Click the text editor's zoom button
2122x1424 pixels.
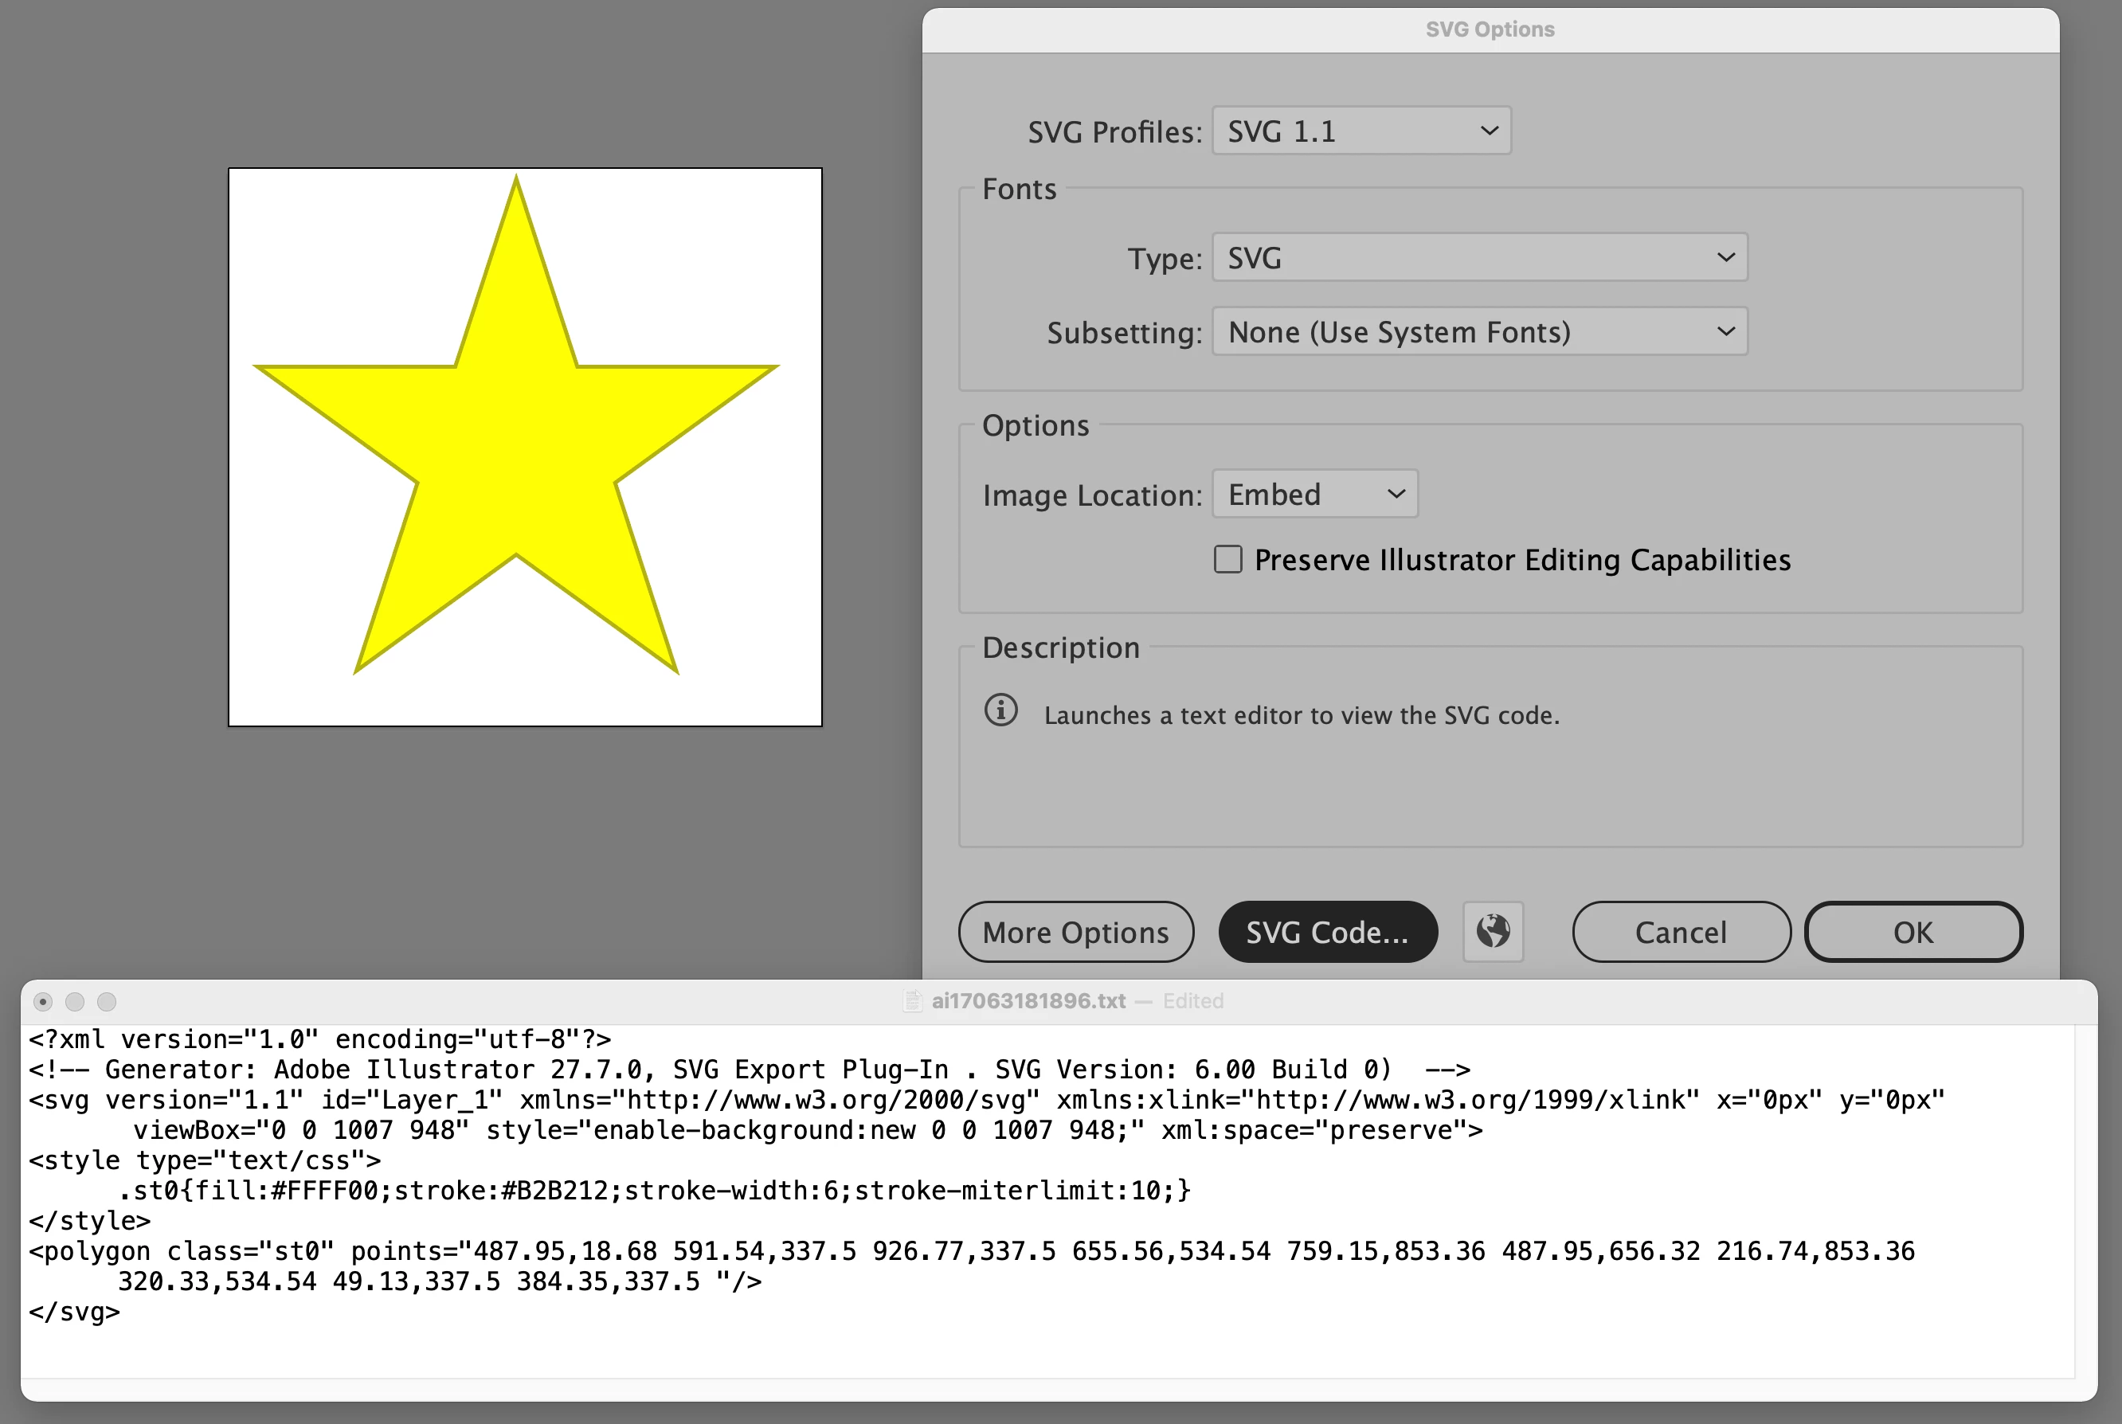106,1001
